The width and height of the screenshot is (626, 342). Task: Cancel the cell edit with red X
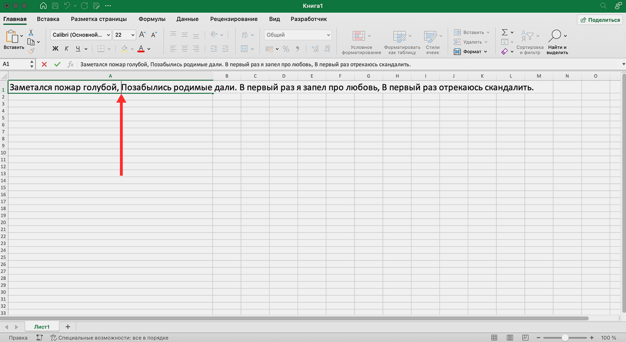click(x=44, y=64)
